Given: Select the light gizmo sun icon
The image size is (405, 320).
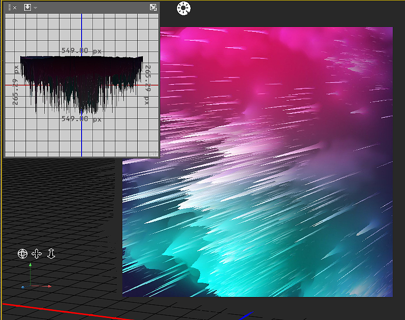Looking at the screenshot, I should (x=184, y=8).
